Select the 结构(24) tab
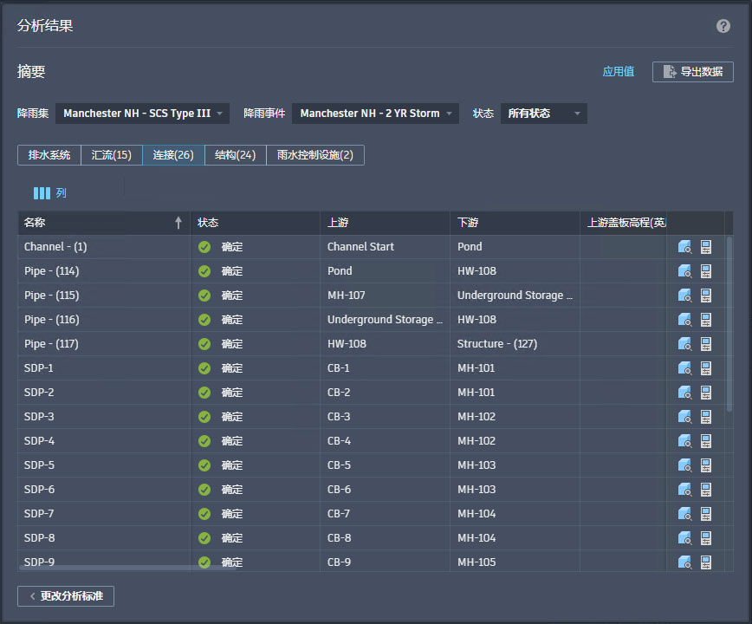 [235, 155]
